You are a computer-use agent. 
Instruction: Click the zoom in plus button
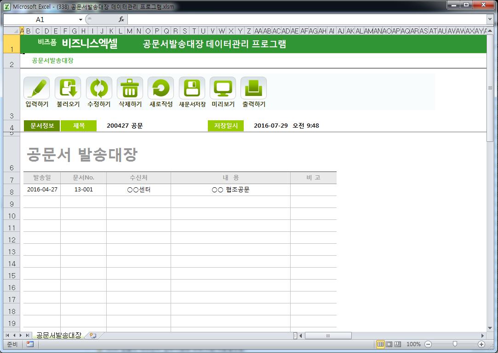[481, 344]
